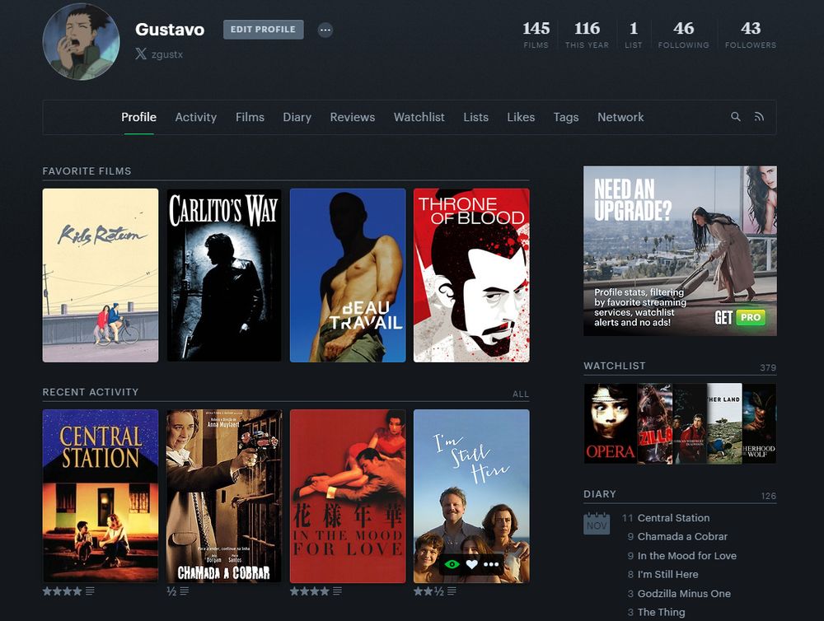Viewport: 824px width, 621px height.
Task: Go to the Reviews tab
Action: click(x=353, y=117)
